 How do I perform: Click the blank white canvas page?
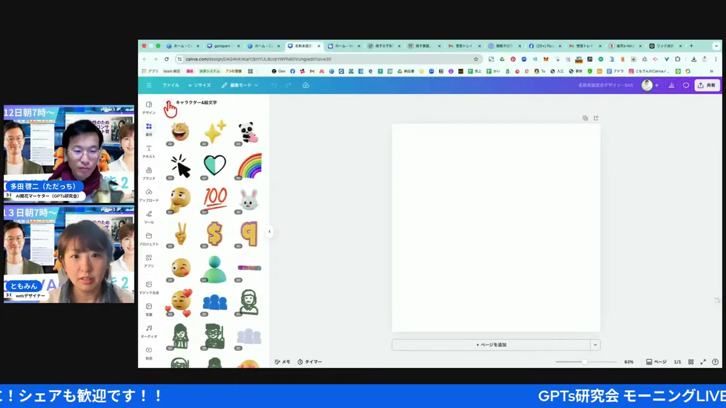[x=496, y=227]
